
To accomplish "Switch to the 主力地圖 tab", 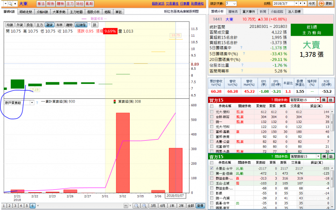I will point(76,12).
